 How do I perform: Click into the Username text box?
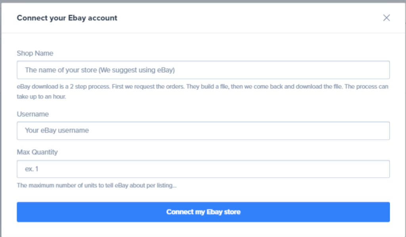(203, 131)
